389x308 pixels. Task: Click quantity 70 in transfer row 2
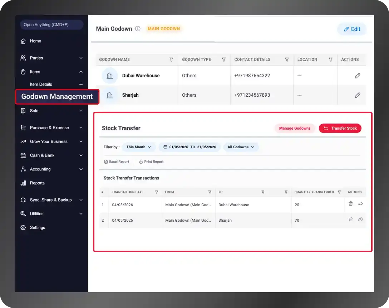pos(297,220)
